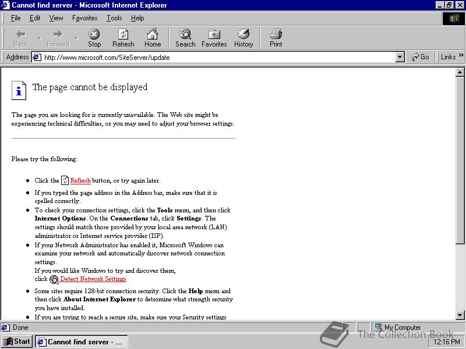The image size is (466, 349).
Task: Click the scrollbar up arrow
Action: coord(460,72)
